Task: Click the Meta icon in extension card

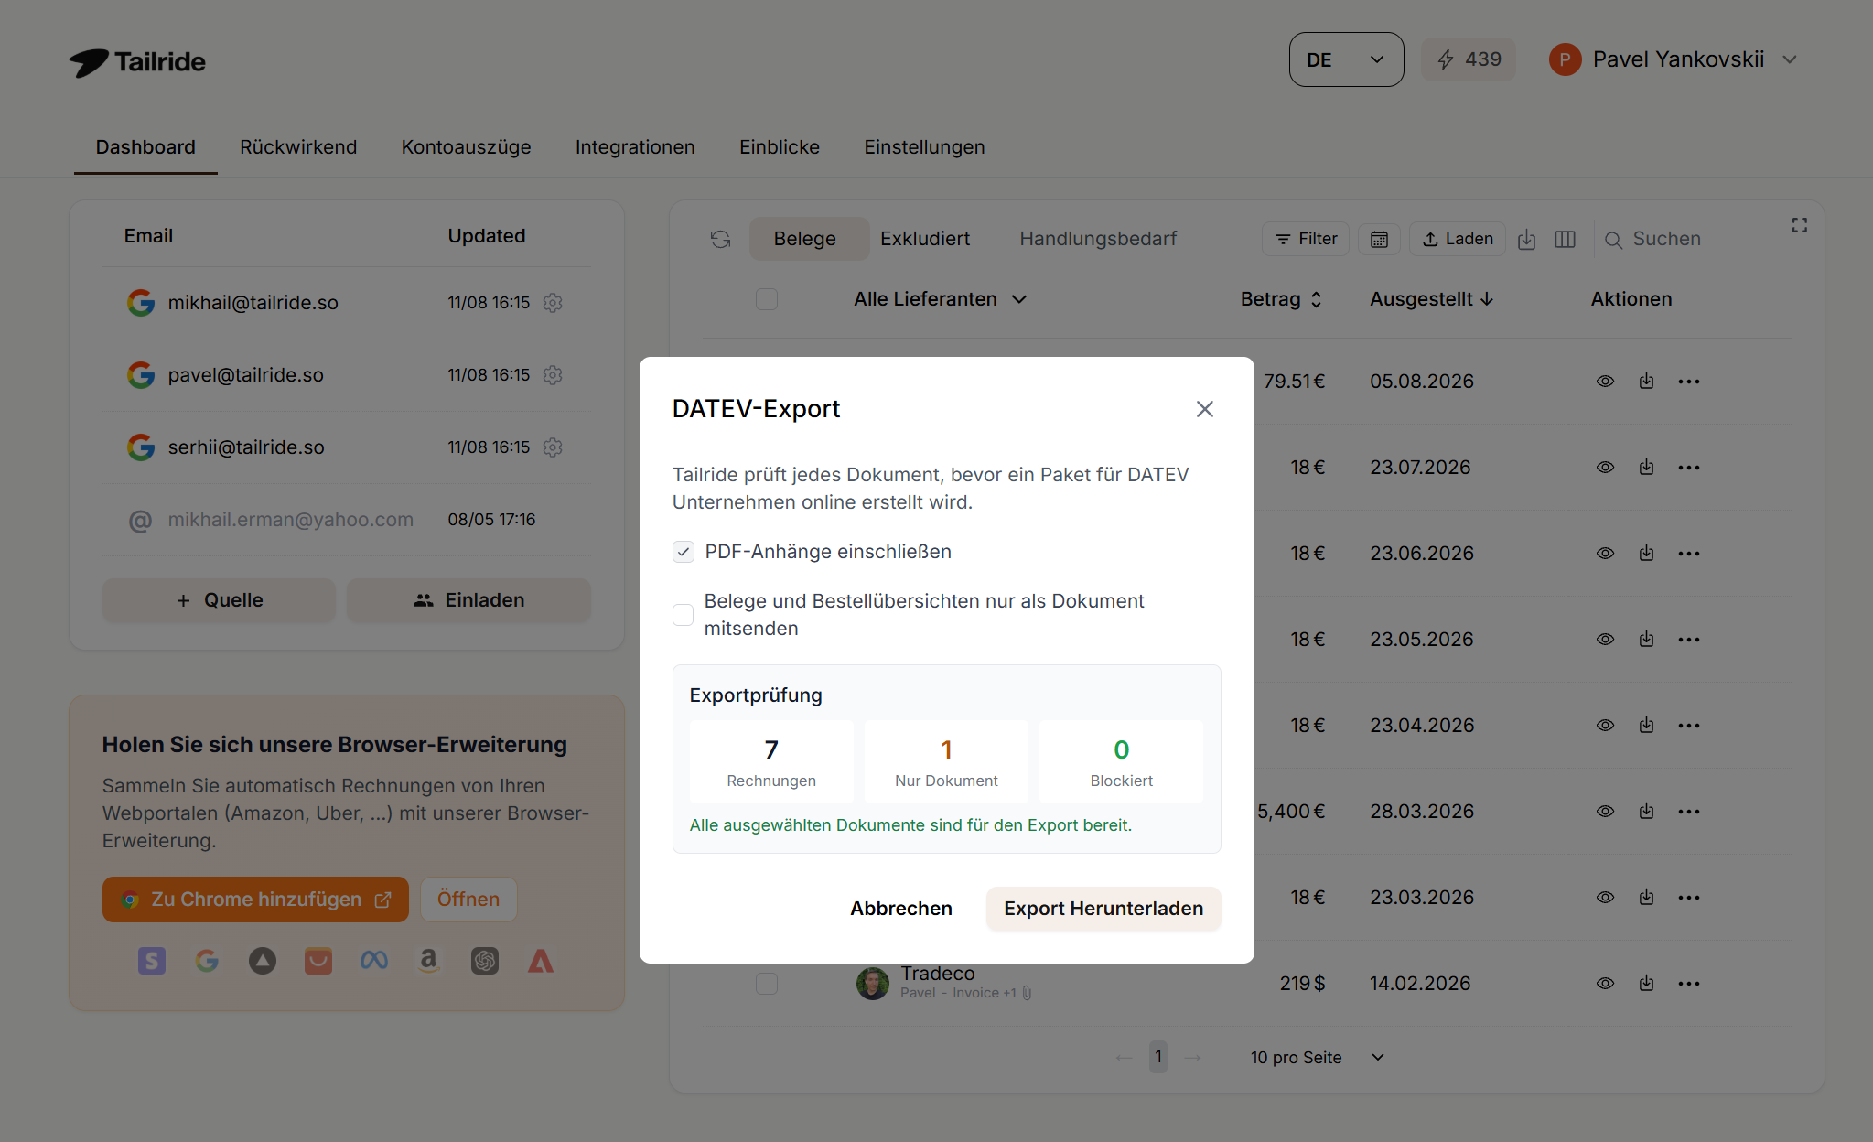Action: point(373,961)
